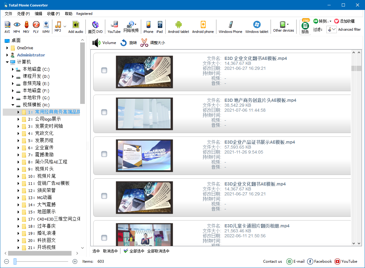Click the zoom slider handle at bottom left
The height and width of the screenshot is (268, 365).
[15, 261]
